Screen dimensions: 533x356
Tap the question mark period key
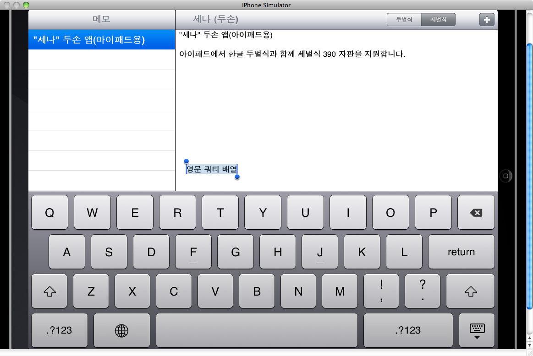422,291
